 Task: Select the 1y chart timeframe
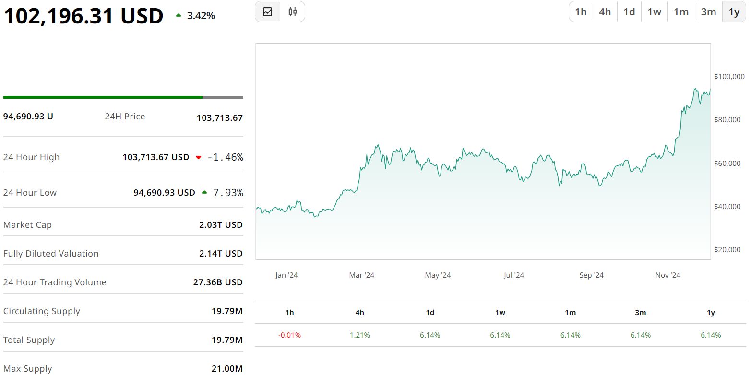click(x=734, y=12)
